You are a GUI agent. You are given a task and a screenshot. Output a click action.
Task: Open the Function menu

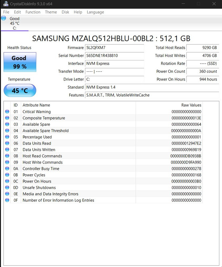(33, 12)
